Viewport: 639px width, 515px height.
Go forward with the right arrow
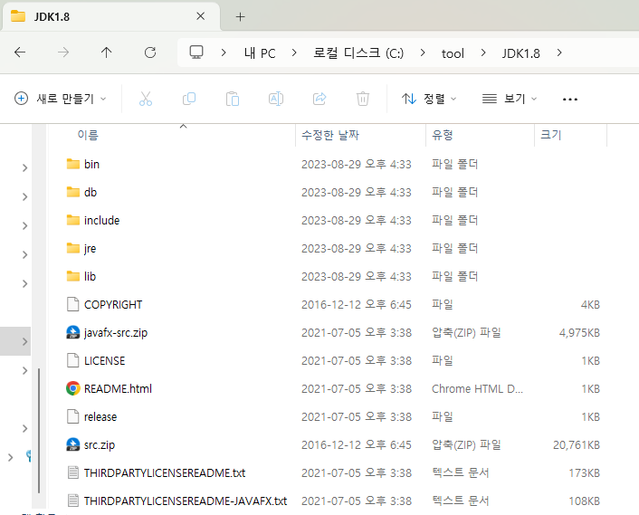point(62,52)
